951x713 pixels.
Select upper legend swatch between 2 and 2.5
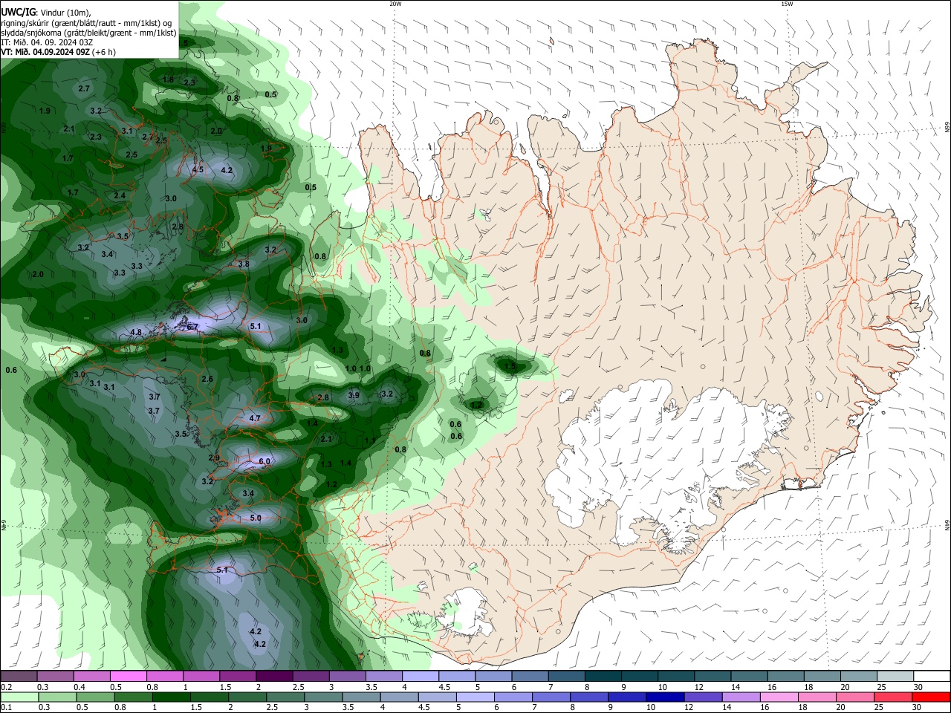(274, 676)
